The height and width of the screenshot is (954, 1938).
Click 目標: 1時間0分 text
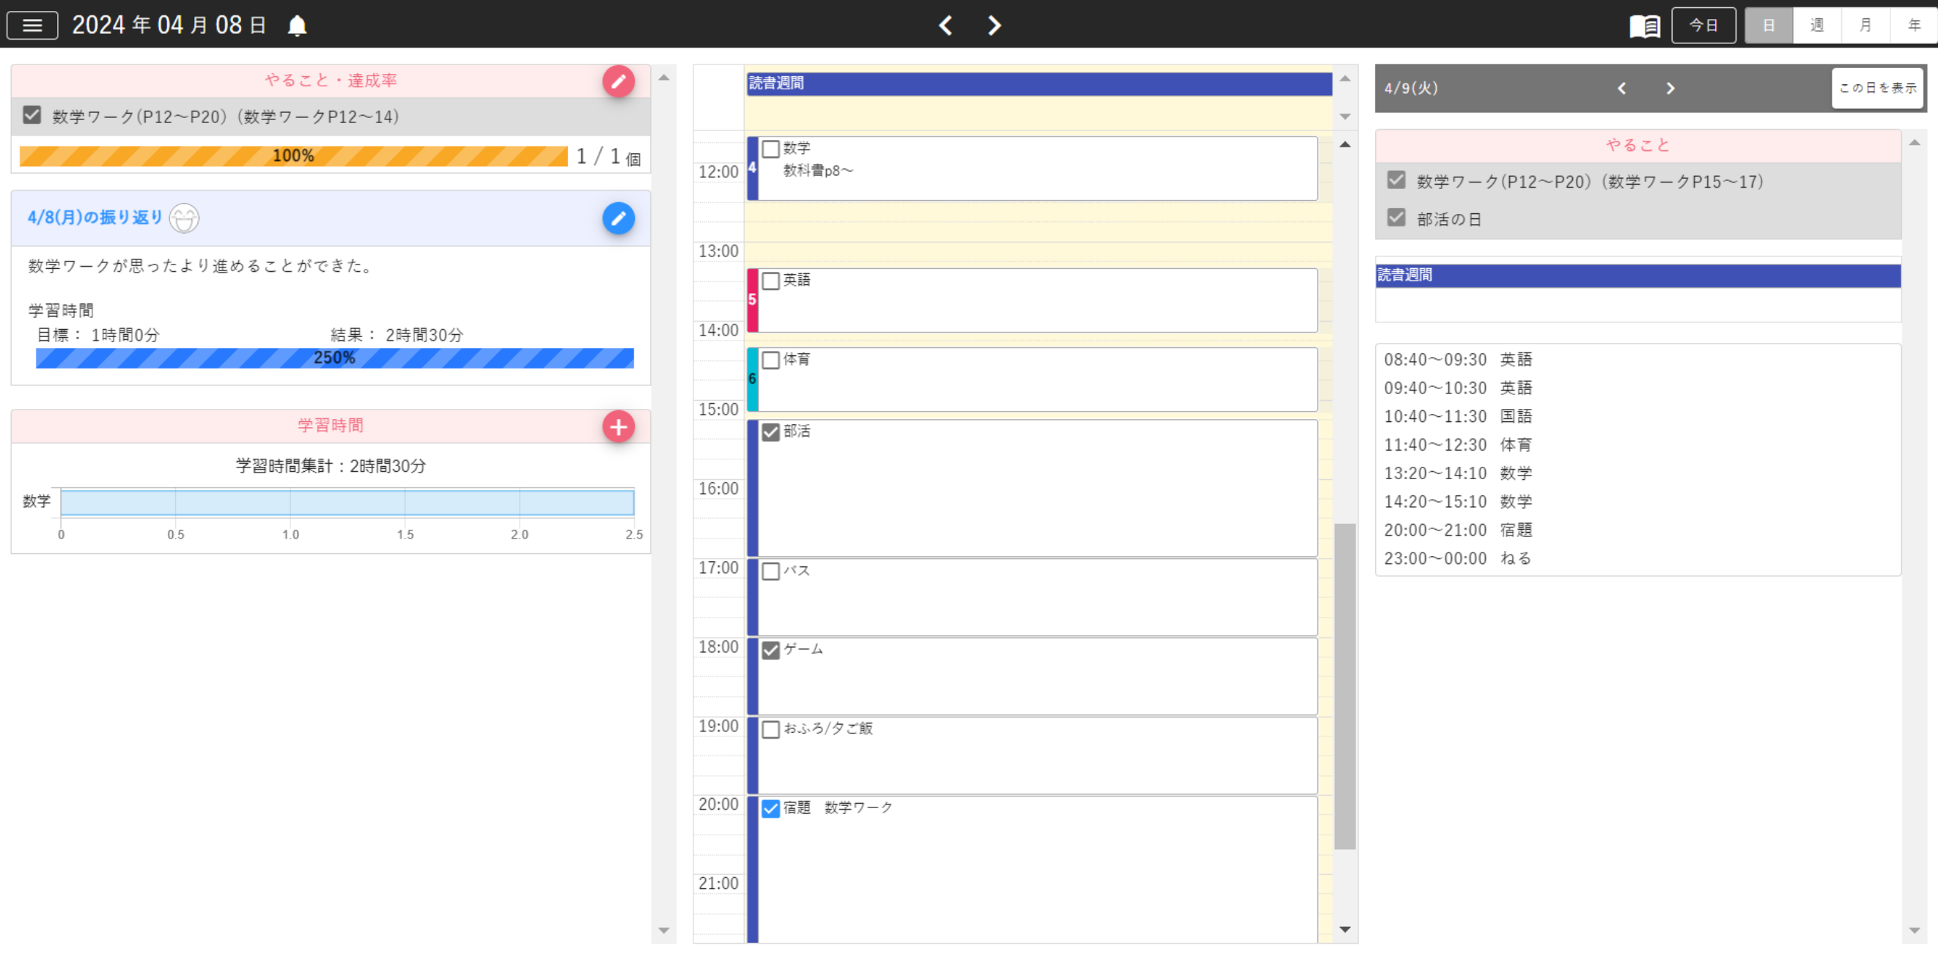[98, 336]
